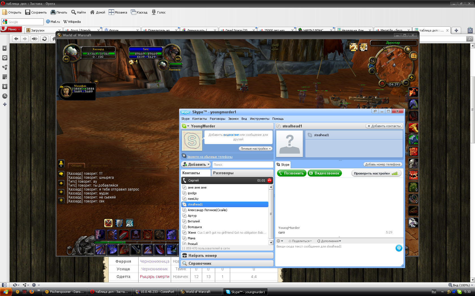Image resolution: width=475 pixels, height=296 pixels.
Task: Select contact meeLkiy
Action: tap(224, 199)
